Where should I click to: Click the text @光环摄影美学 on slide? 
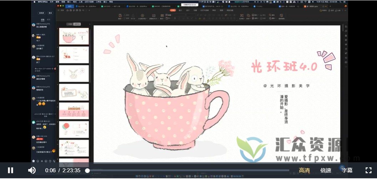(x=287, y=86)
